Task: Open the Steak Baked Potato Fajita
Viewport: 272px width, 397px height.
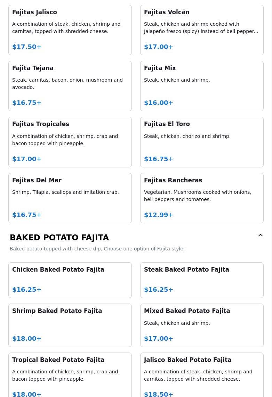Action: (202, 280)
